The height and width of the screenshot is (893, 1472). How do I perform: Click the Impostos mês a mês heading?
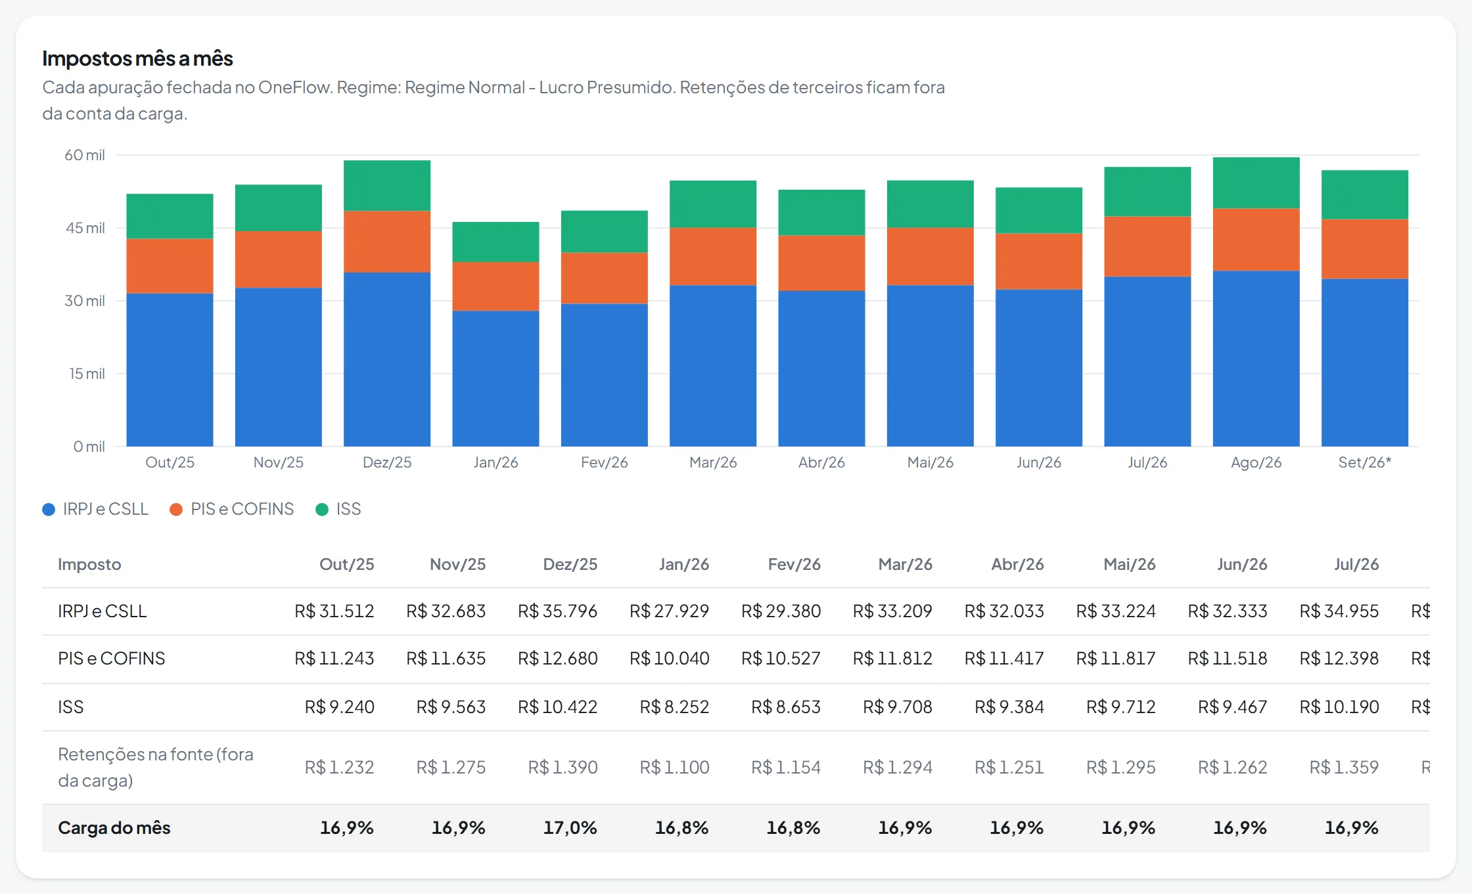(x=137, y=58)
